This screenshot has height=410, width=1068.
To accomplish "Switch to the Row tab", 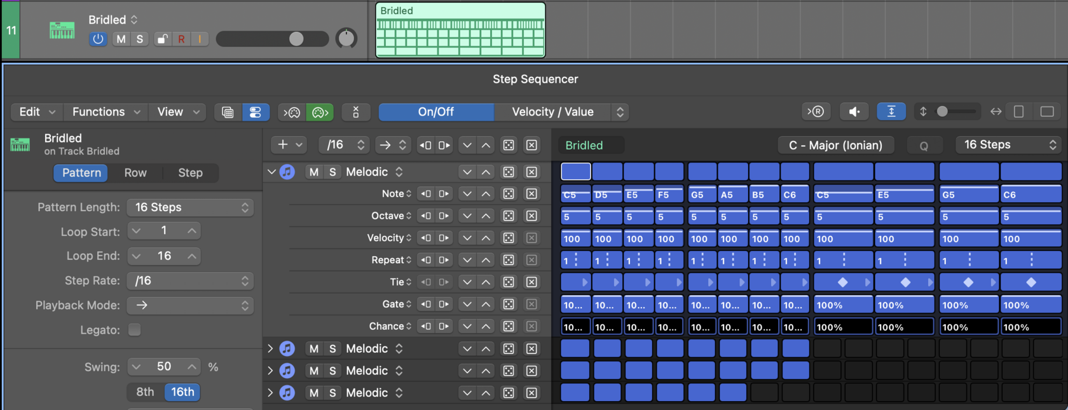I will pyautogui.click(x=135, y=173).
